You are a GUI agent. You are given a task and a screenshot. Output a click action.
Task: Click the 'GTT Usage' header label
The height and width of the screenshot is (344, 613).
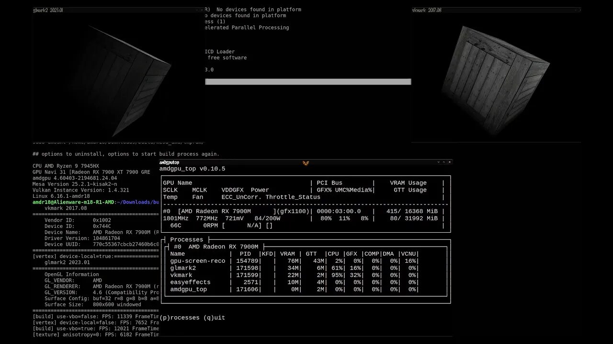point(410,190)
